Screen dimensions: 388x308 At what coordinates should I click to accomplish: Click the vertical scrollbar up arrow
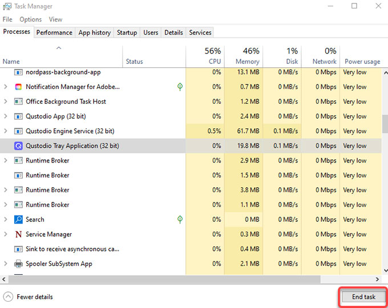click(385, 73)
